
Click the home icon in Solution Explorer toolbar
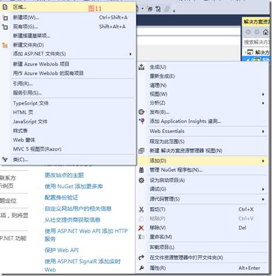point(266,32)
